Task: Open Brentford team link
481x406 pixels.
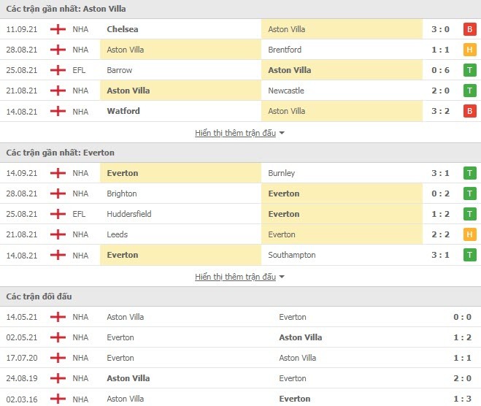Action: tap(285, 50)
